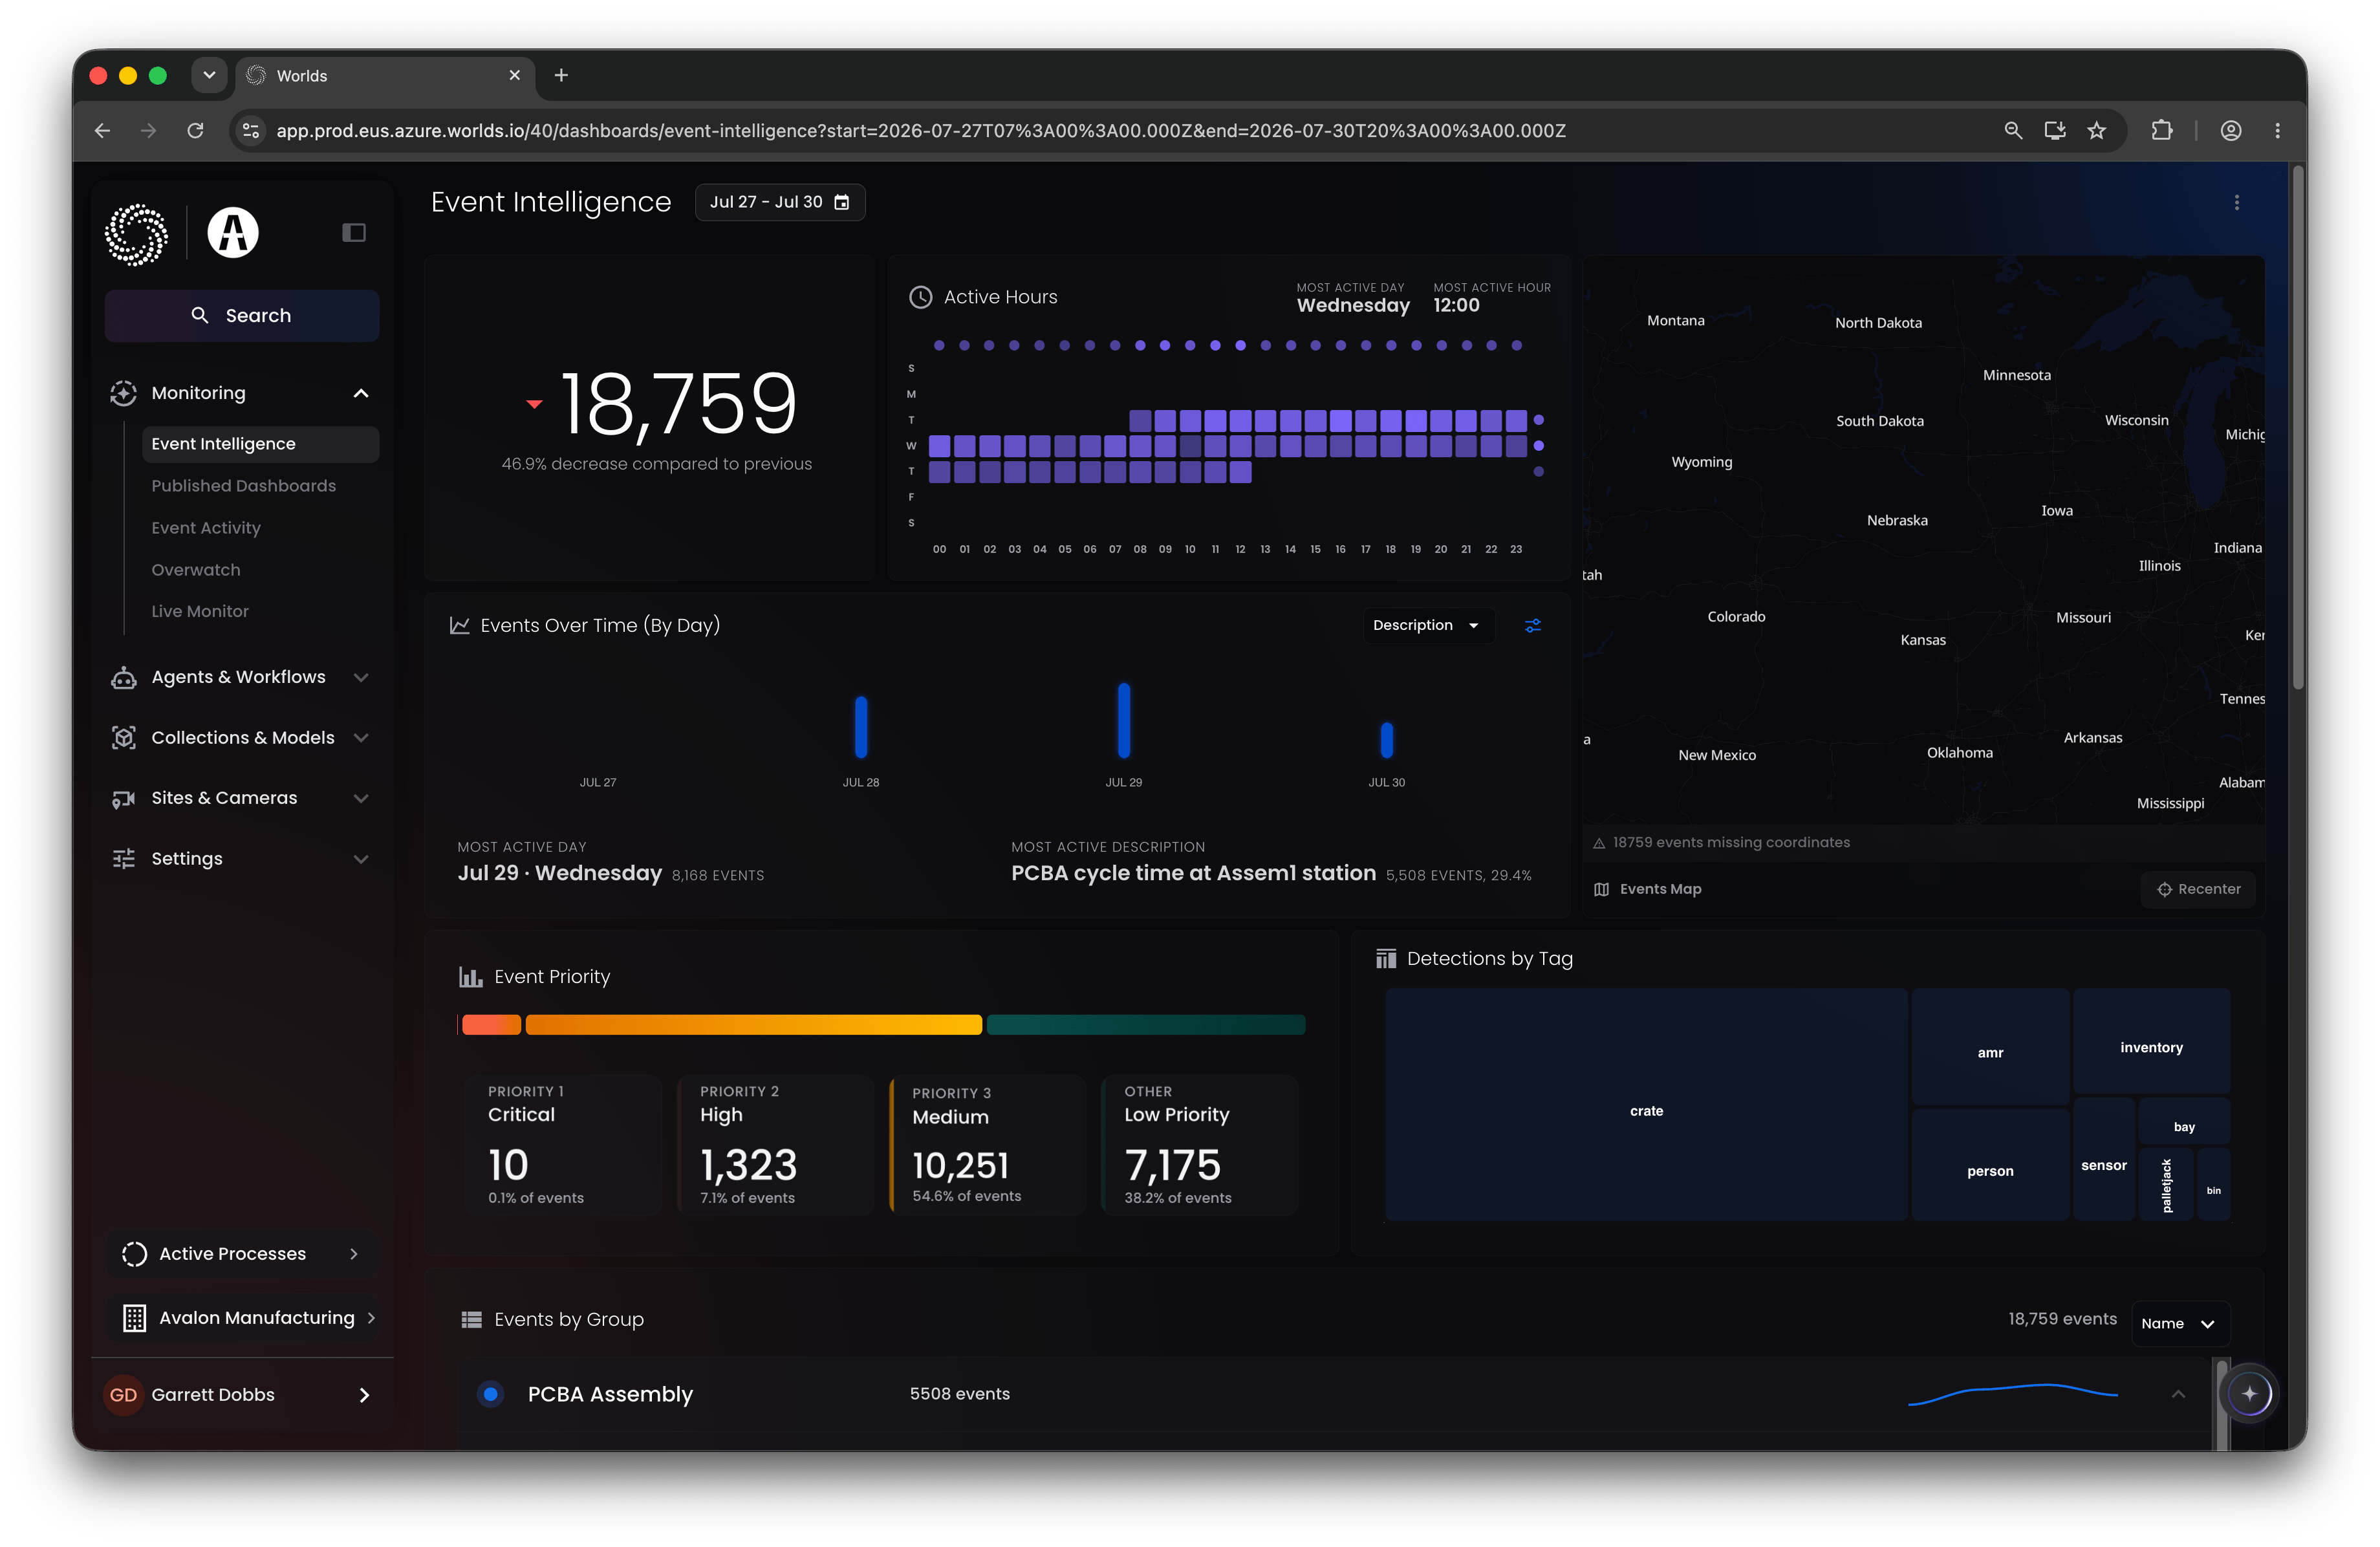
Task: Open the Search field in the sidebar
Action: coord(242,316)
